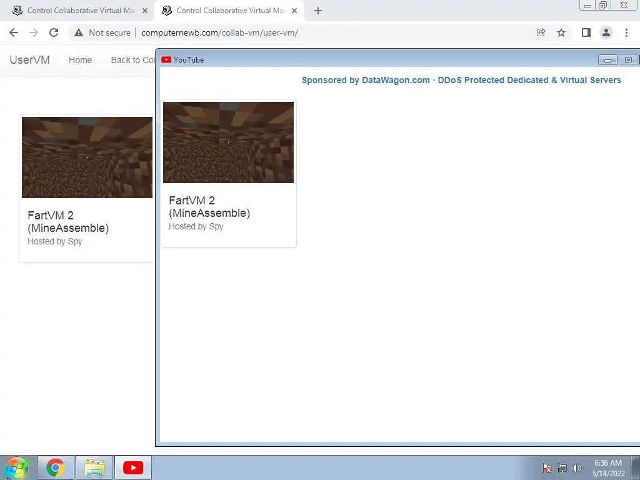Click the address bar URL
This screenshot has width=640, height=480.
[219, 32]
